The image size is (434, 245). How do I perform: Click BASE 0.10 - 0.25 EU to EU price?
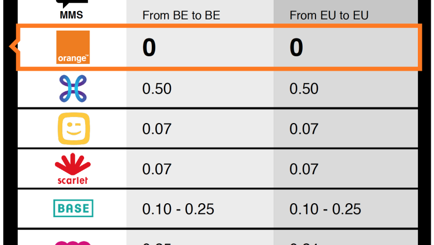(325, 209)
